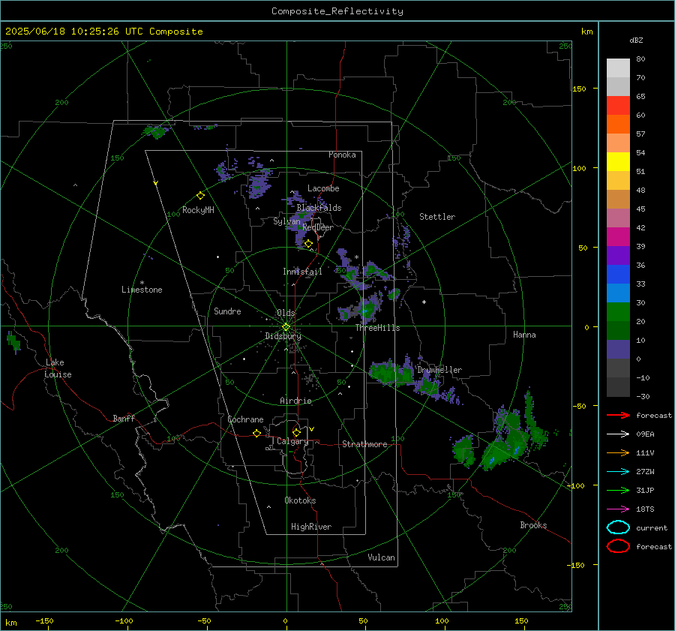Image resolution: width=675 pixels, height=631 pixels.
Task: Click the Banff town label
Action: point(124,418)
